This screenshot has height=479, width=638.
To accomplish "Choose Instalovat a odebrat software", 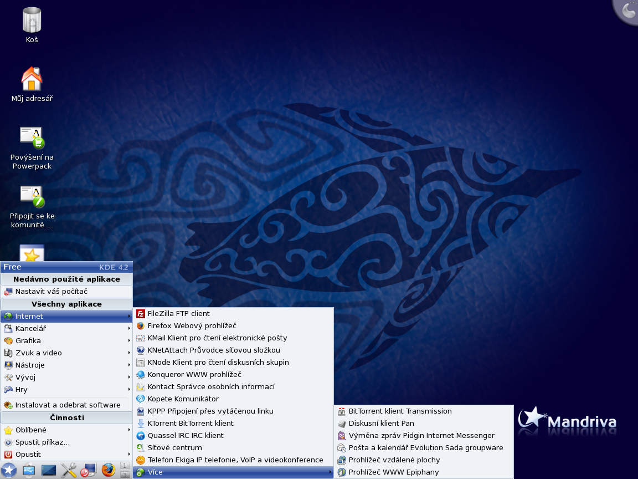I will point(66,405).
